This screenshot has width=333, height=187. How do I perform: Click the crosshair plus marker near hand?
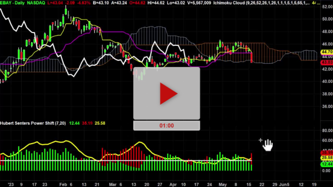click(x=261, y=140)
